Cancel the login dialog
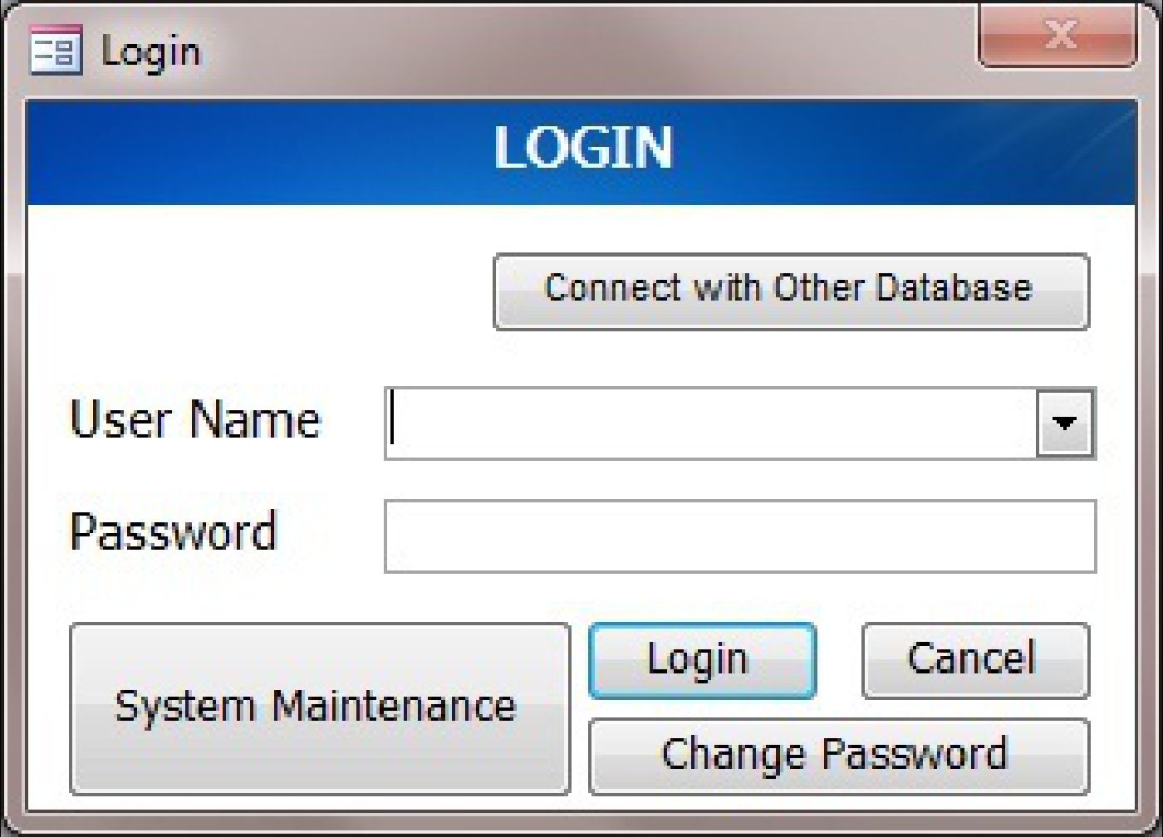1163x837 pixels. (975, 661)
